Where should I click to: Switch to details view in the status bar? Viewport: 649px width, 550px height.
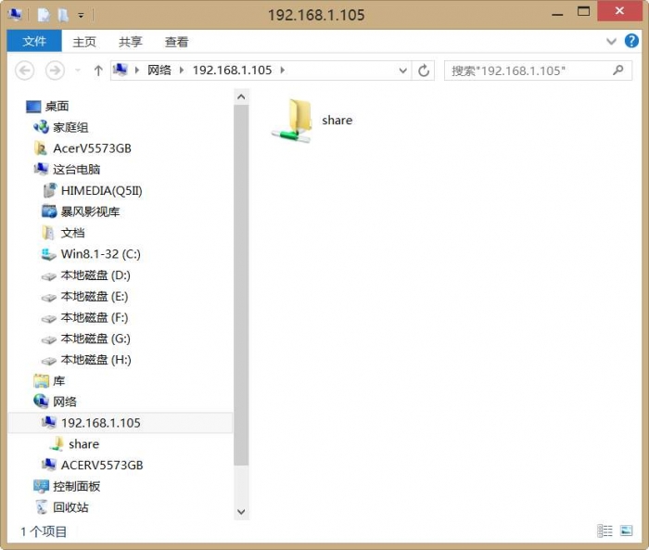[x=604, y=531]
